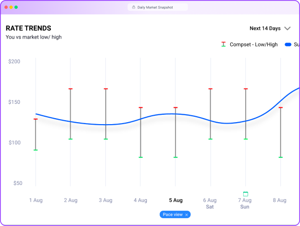
Task: Click the calendar event icon above 7 Aug
Action: click(x=245, y=194)
